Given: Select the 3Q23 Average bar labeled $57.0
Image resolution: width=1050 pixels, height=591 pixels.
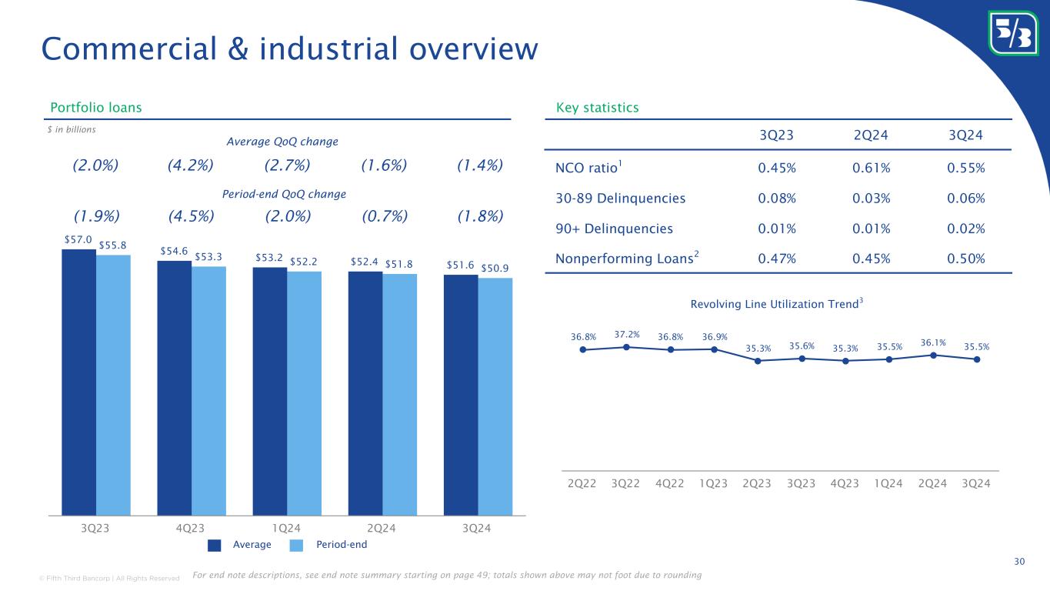Looking at the screenshot, I should click(78, 381).
